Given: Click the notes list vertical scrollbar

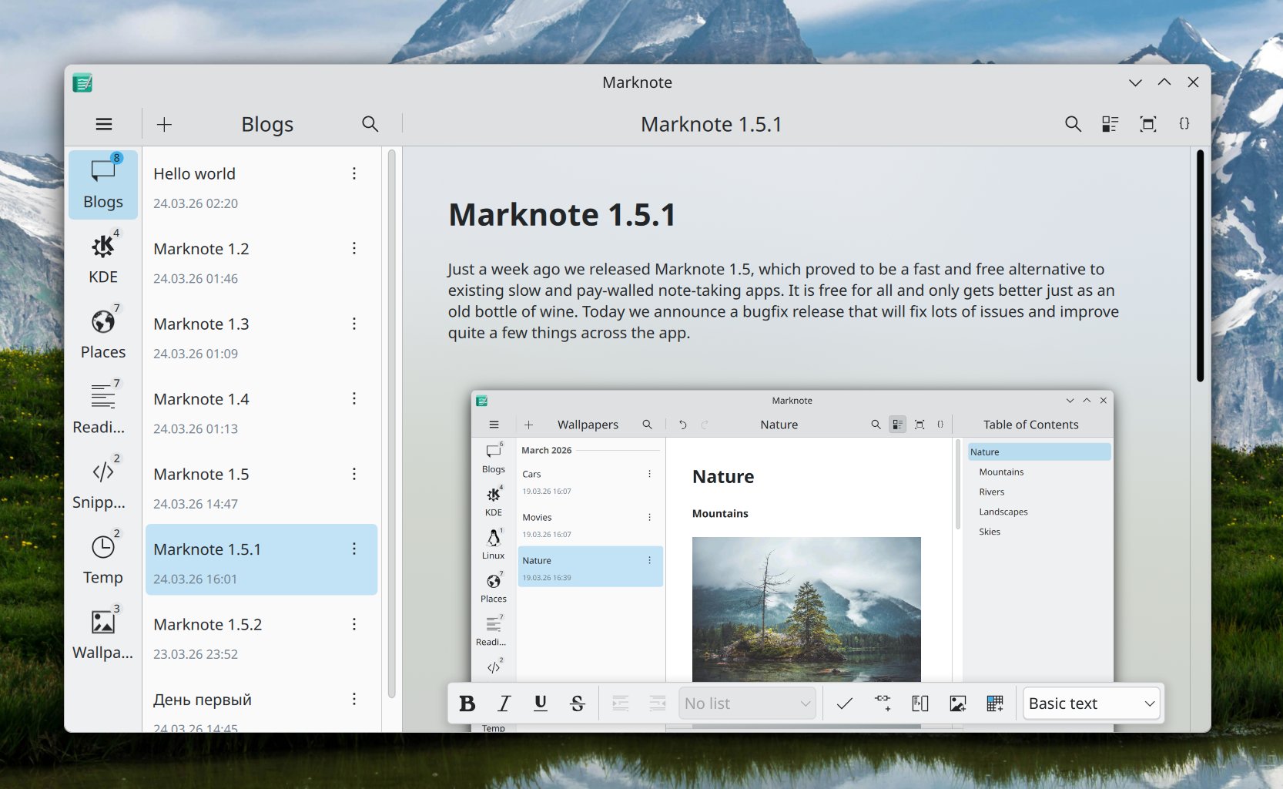Looking at the screenshot, I should click(391, 424).
